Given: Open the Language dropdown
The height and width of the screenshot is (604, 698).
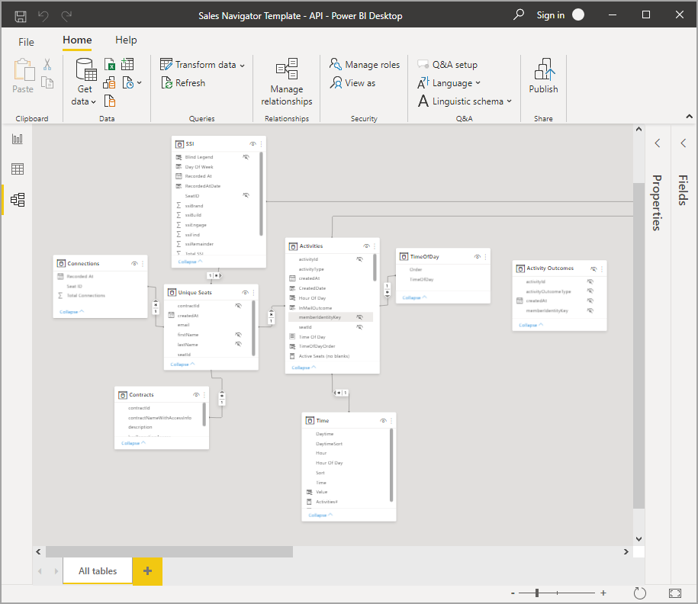Looking at the screenshot, I should coord(450,83).
